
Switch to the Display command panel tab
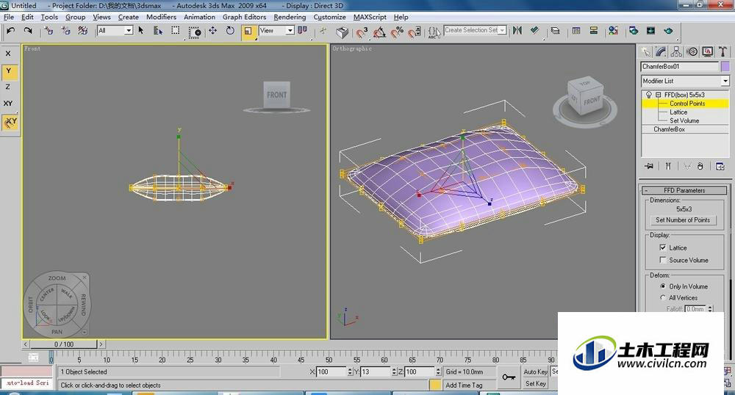[x=707, y=51]
